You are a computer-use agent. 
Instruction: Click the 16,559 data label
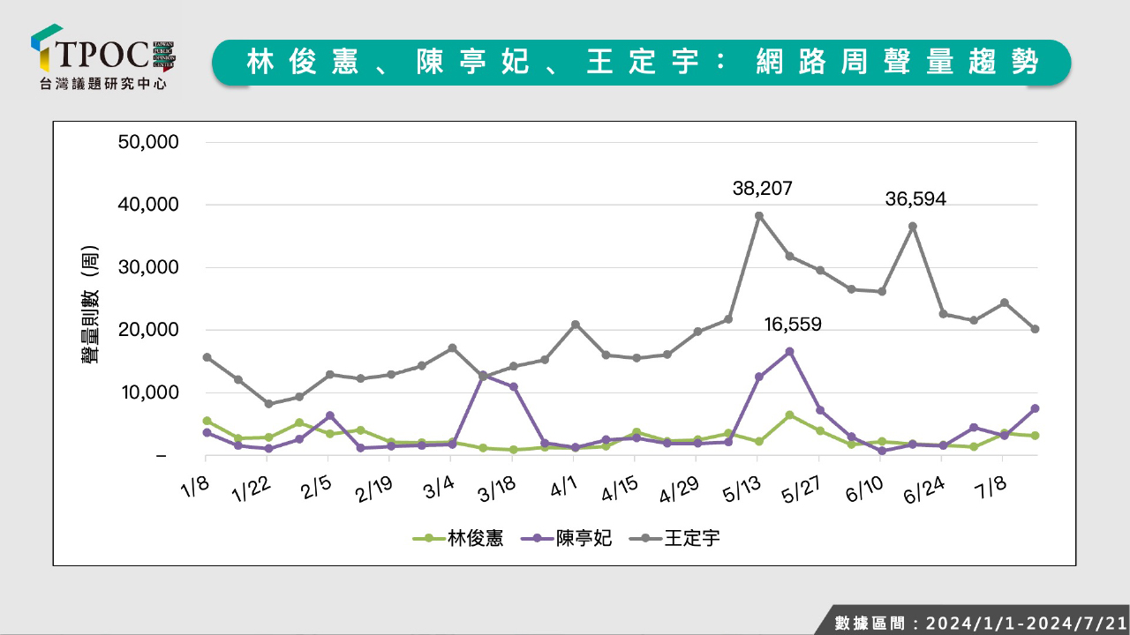pyautogui.click(x=792, y=325)
